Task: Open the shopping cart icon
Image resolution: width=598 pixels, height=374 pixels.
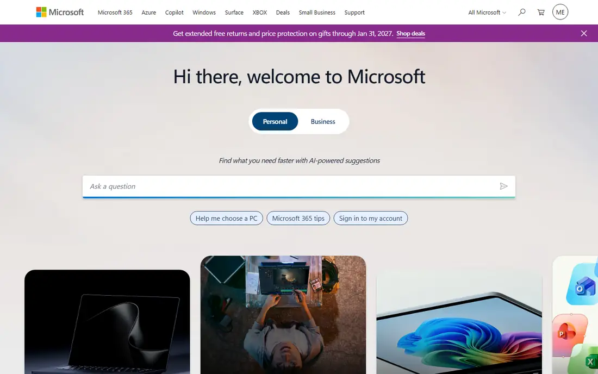Action: click(x=541, y=12)
